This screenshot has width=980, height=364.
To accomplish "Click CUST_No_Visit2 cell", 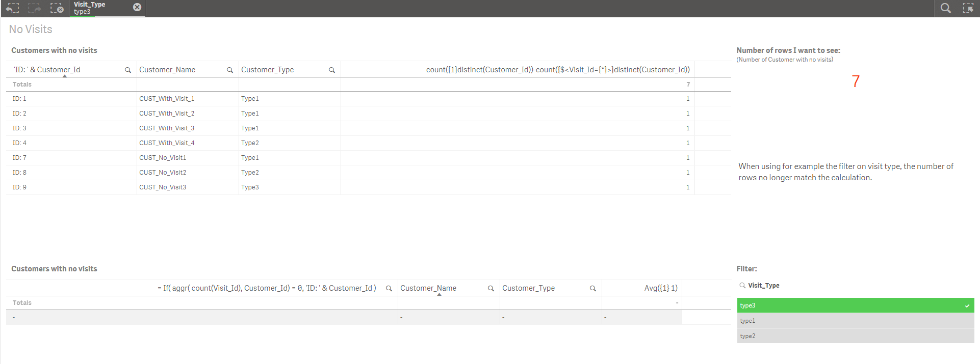I will [188, 173].
